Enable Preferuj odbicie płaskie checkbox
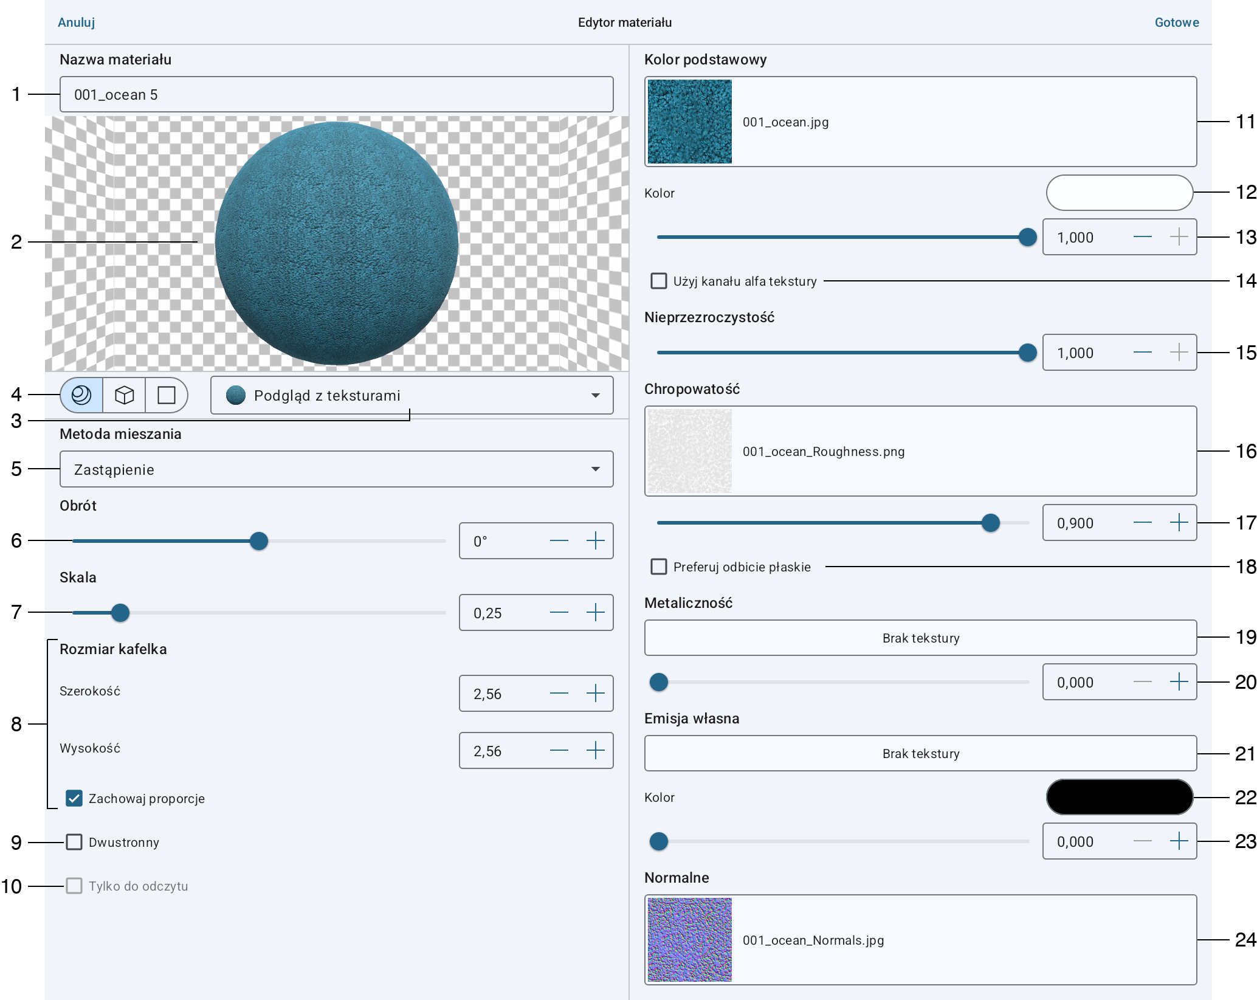1257x1000 pixels. tap(659, 567)
